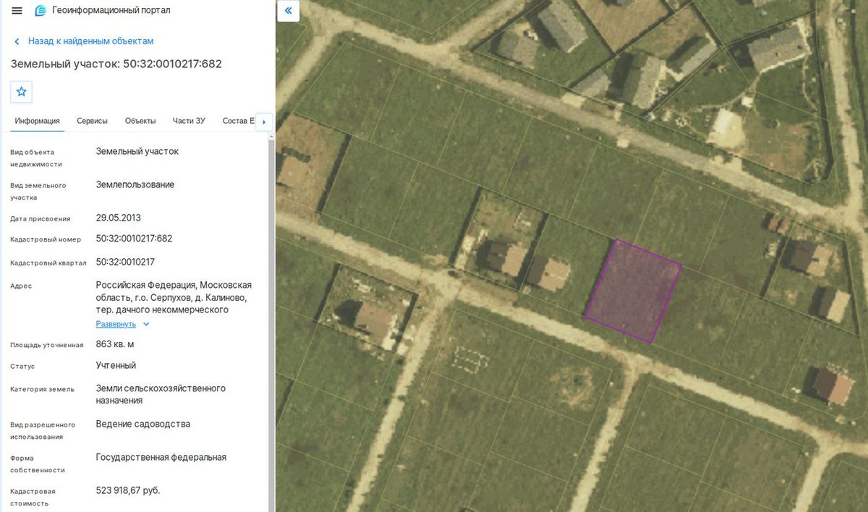868x512 pixels.
Task: Click the cadastral number value 50:32:0010217:682
Action: [134, 239]
